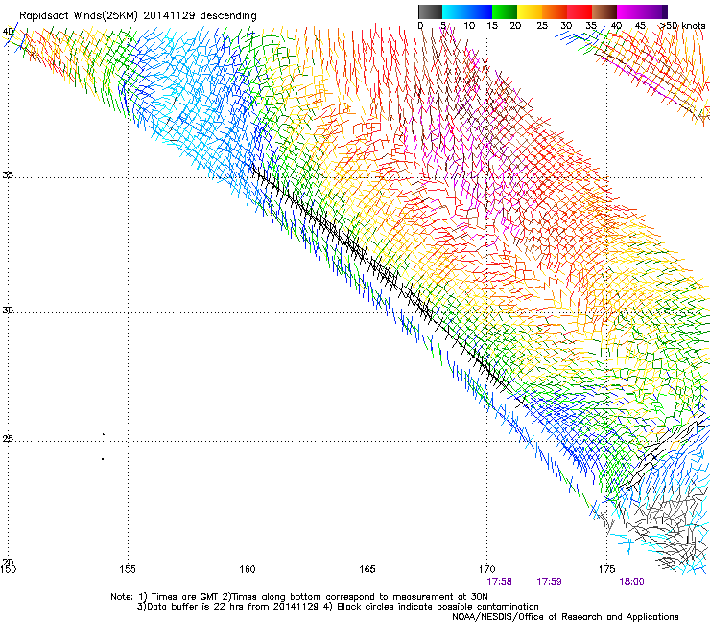Click the '17:59' swath time label
Screen dimensions: 710x623
pyautogui.click(x=549, y=582)
